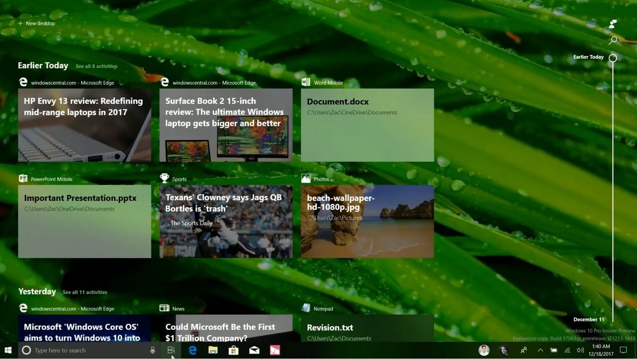
Task: Click the volume icon in the system tray
Action: (x=580, y=350)
